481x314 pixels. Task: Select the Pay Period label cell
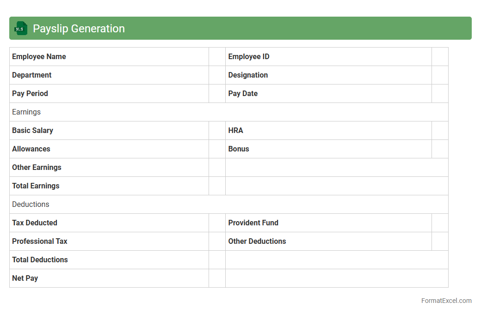tap(109, 94)
